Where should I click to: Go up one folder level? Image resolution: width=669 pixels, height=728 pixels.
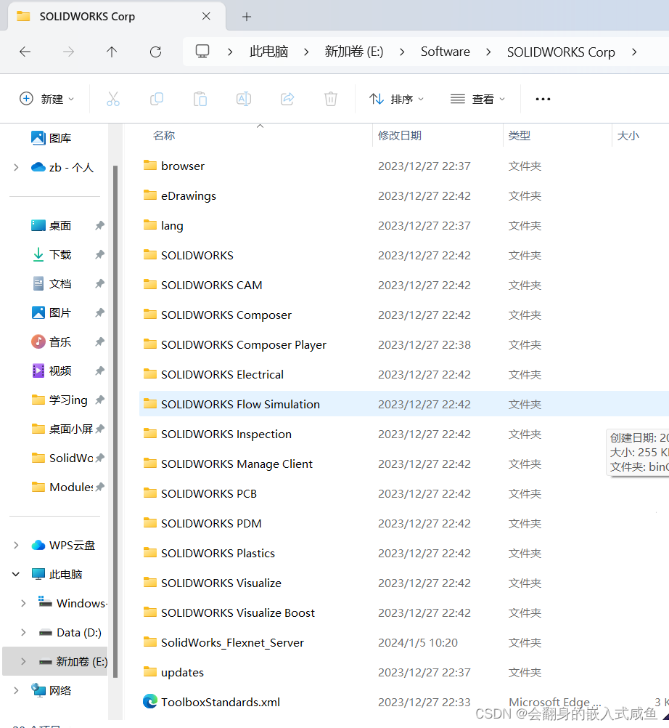tap(111, 52)
